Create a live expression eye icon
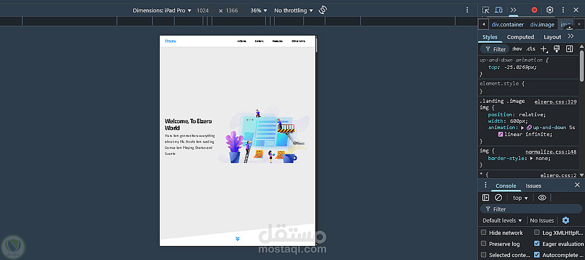 point(542,198)
